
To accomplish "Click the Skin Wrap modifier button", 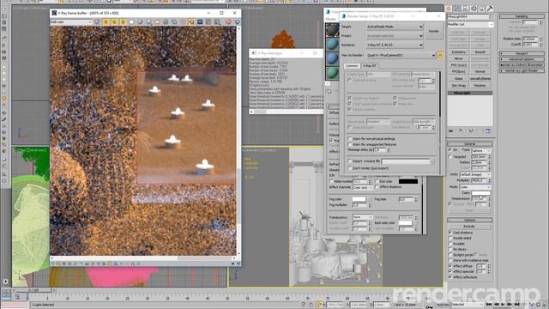I will pyautogui.click(x=458, y=85).
